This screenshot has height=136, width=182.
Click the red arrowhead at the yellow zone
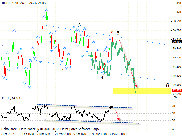pos(136,86)
